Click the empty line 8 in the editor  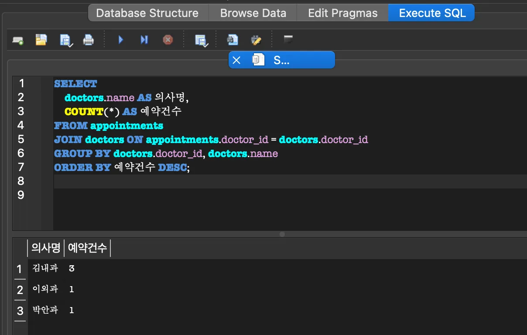click(262, 181)
